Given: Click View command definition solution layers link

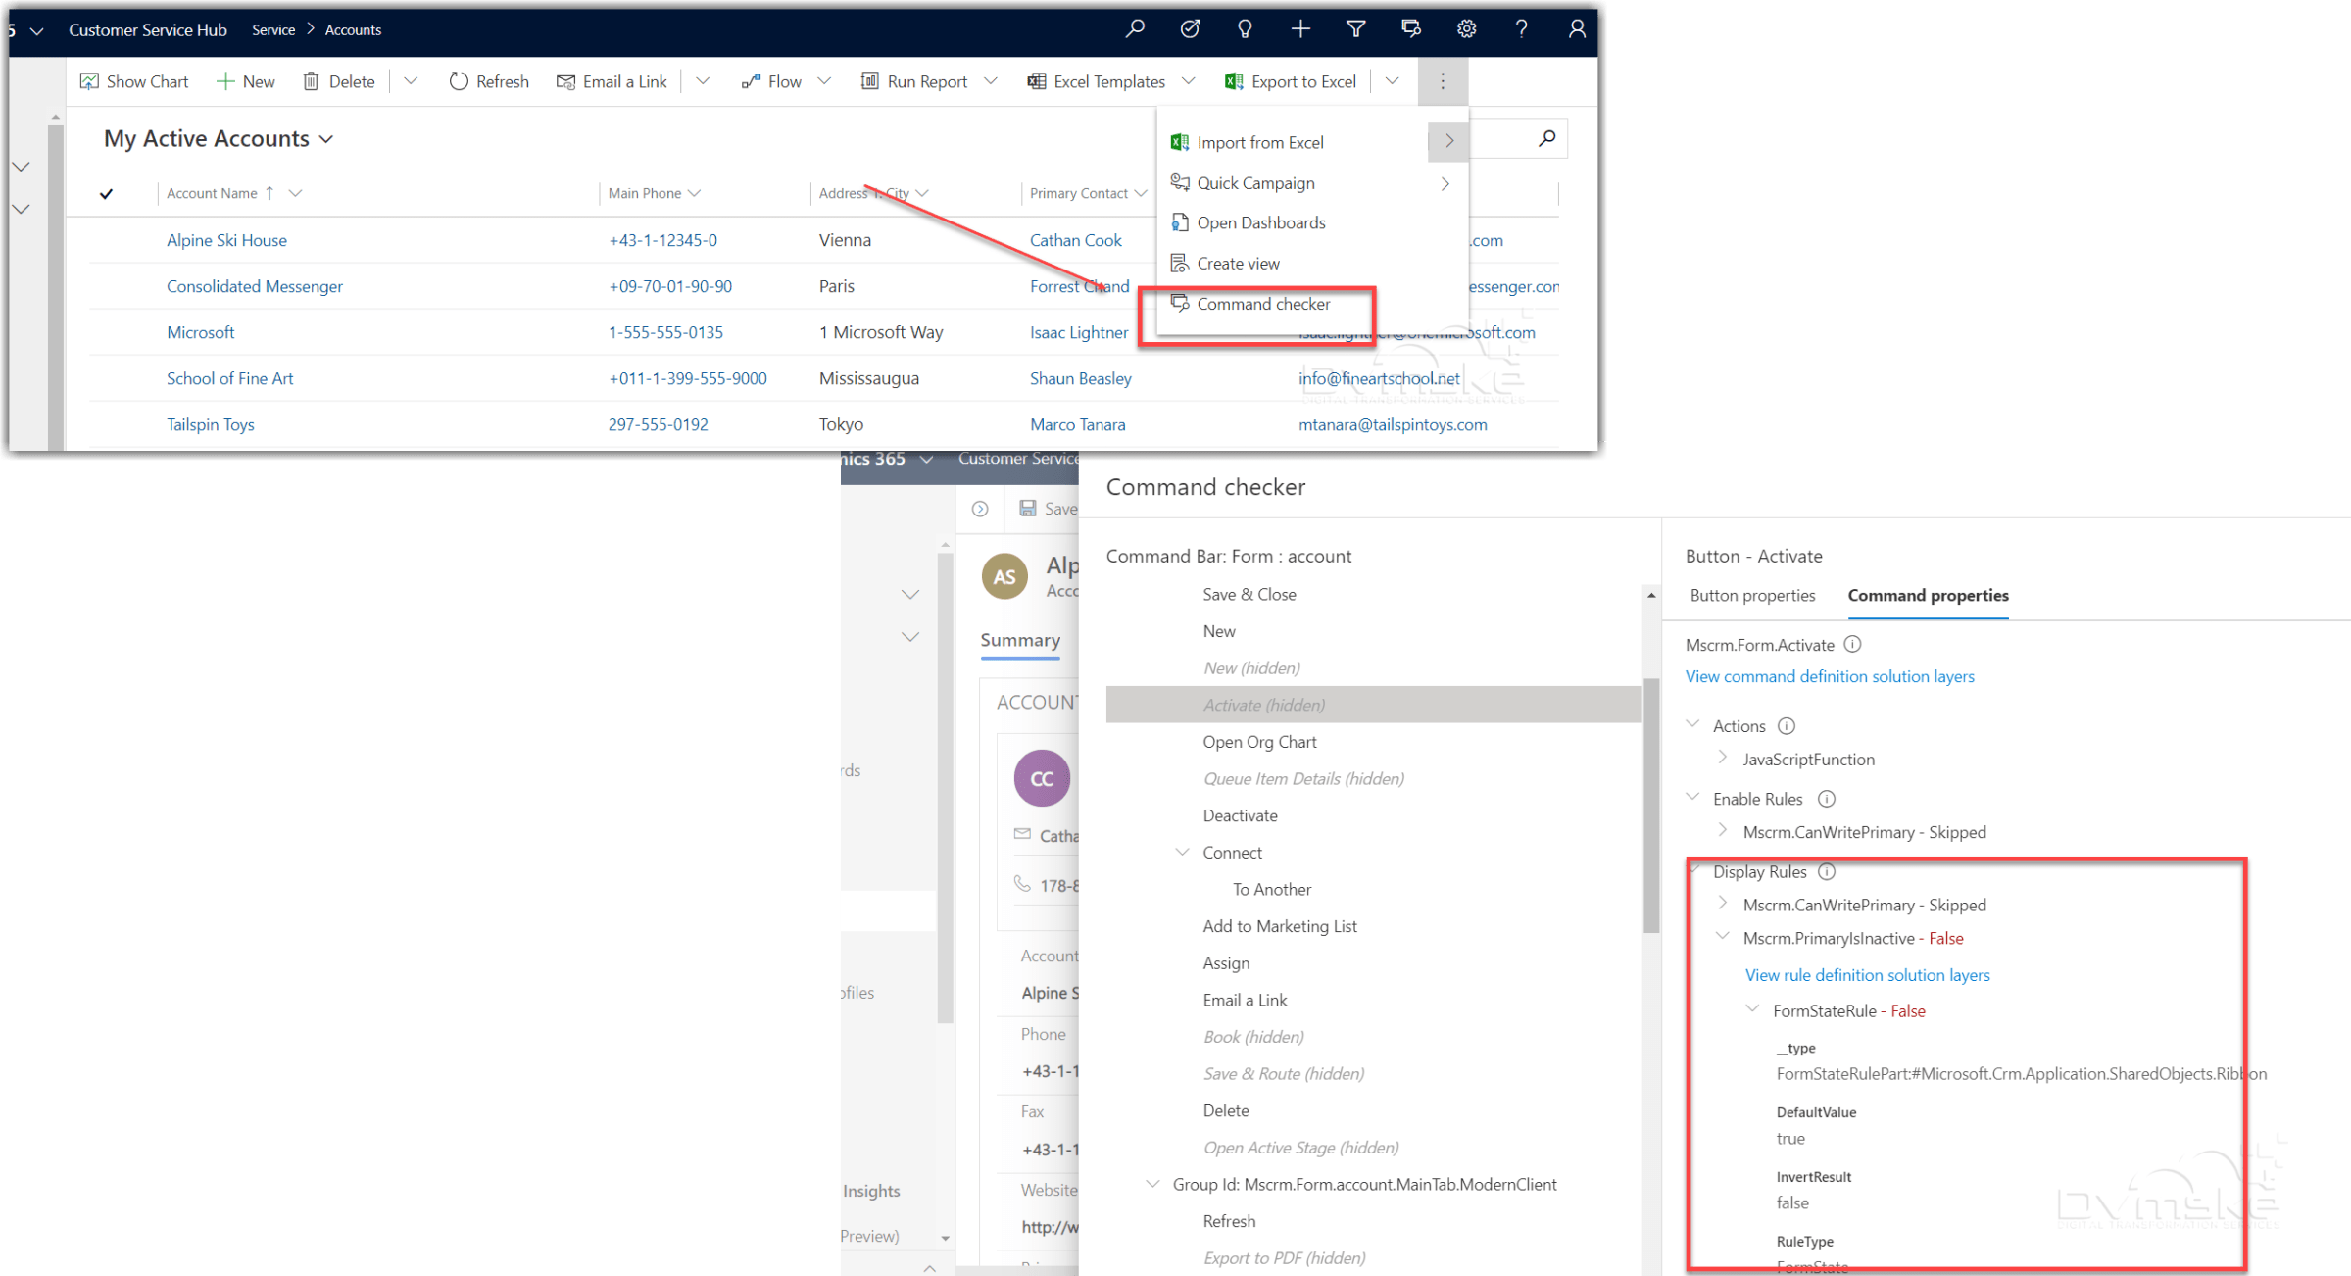Looking at the screenshot, I should click(x=1829, y=676).
